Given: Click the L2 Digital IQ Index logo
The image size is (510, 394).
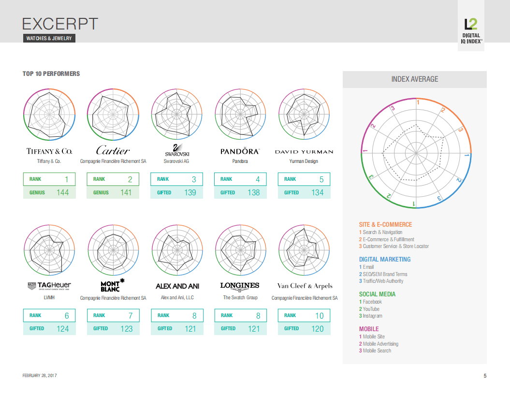Looking at the screenshot, I should [471, 31].
